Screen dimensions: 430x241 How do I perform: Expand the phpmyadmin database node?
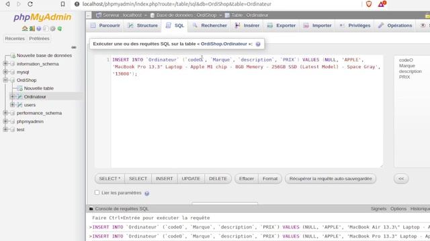click(x=5, y=121)
